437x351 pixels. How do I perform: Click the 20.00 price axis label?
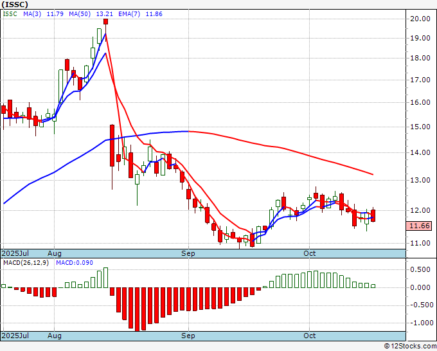tap(420, 19)
